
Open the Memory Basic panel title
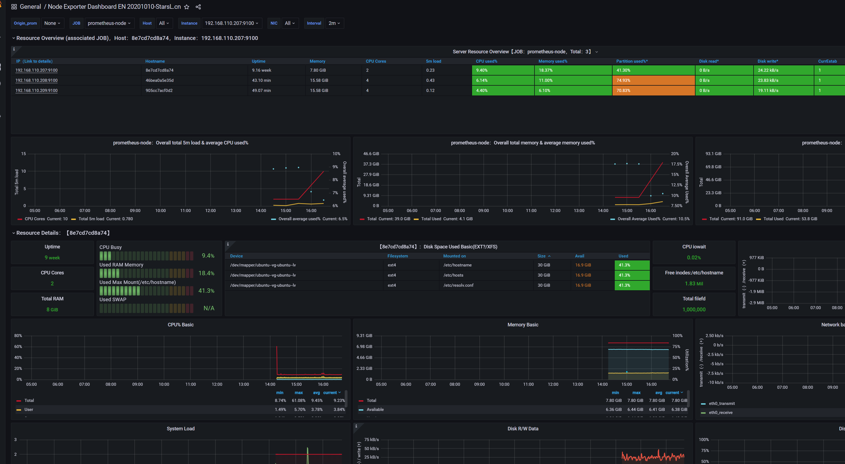coord(522,325)
